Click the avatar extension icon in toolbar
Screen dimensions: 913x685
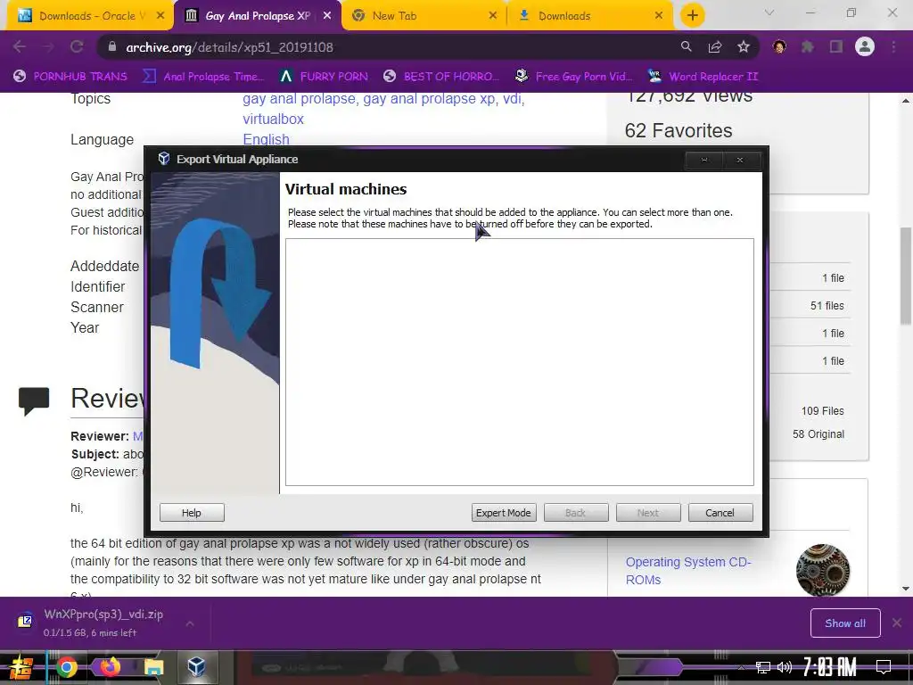pyautogui.click(x=779, y=46)
